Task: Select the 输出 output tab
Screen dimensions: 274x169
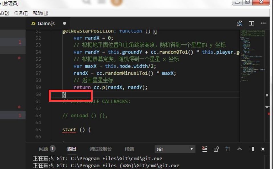Action: [72, 149]
